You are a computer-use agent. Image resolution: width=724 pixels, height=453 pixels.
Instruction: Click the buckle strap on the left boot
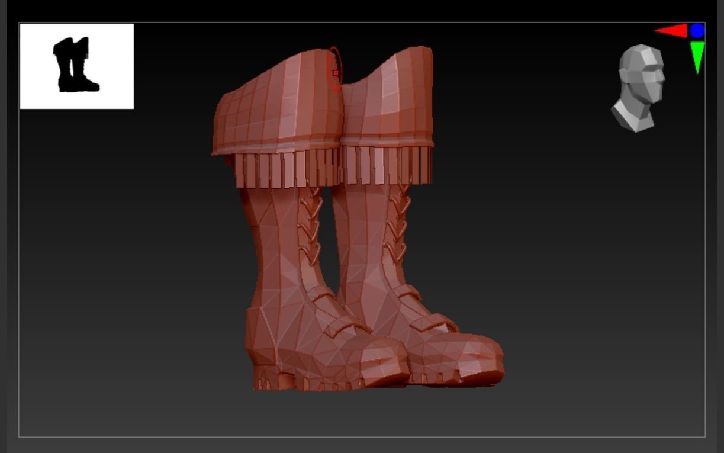tap(347, 325)
